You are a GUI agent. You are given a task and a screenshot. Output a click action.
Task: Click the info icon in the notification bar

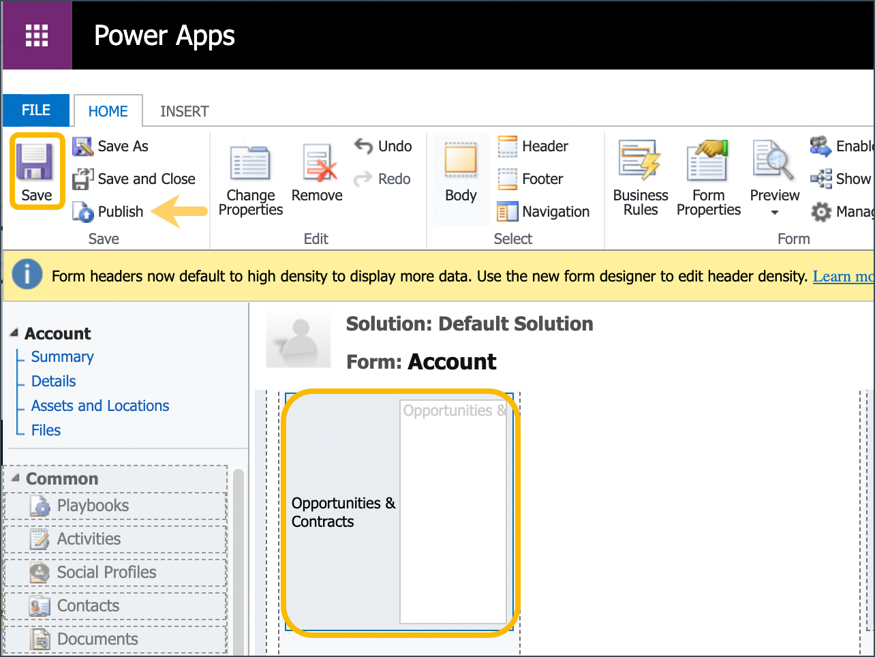pos(27,275)
